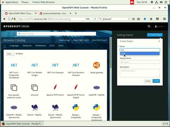Switch to the Databases category tab
The height and width of the screenshot is (127, 170).
[x=27, y=46]
